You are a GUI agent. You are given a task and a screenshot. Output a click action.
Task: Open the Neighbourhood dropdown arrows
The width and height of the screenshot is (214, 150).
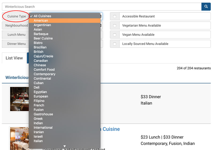101,25
